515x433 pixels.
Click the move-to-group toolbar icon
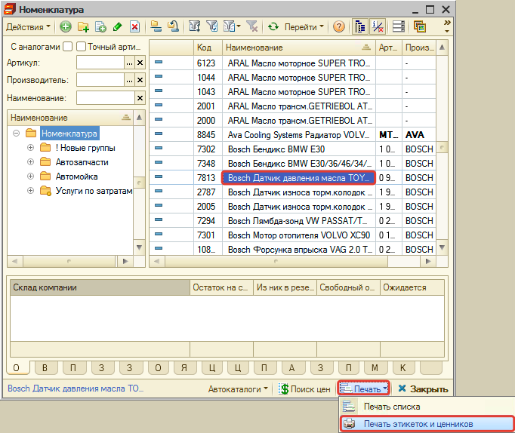coord(173,26)
